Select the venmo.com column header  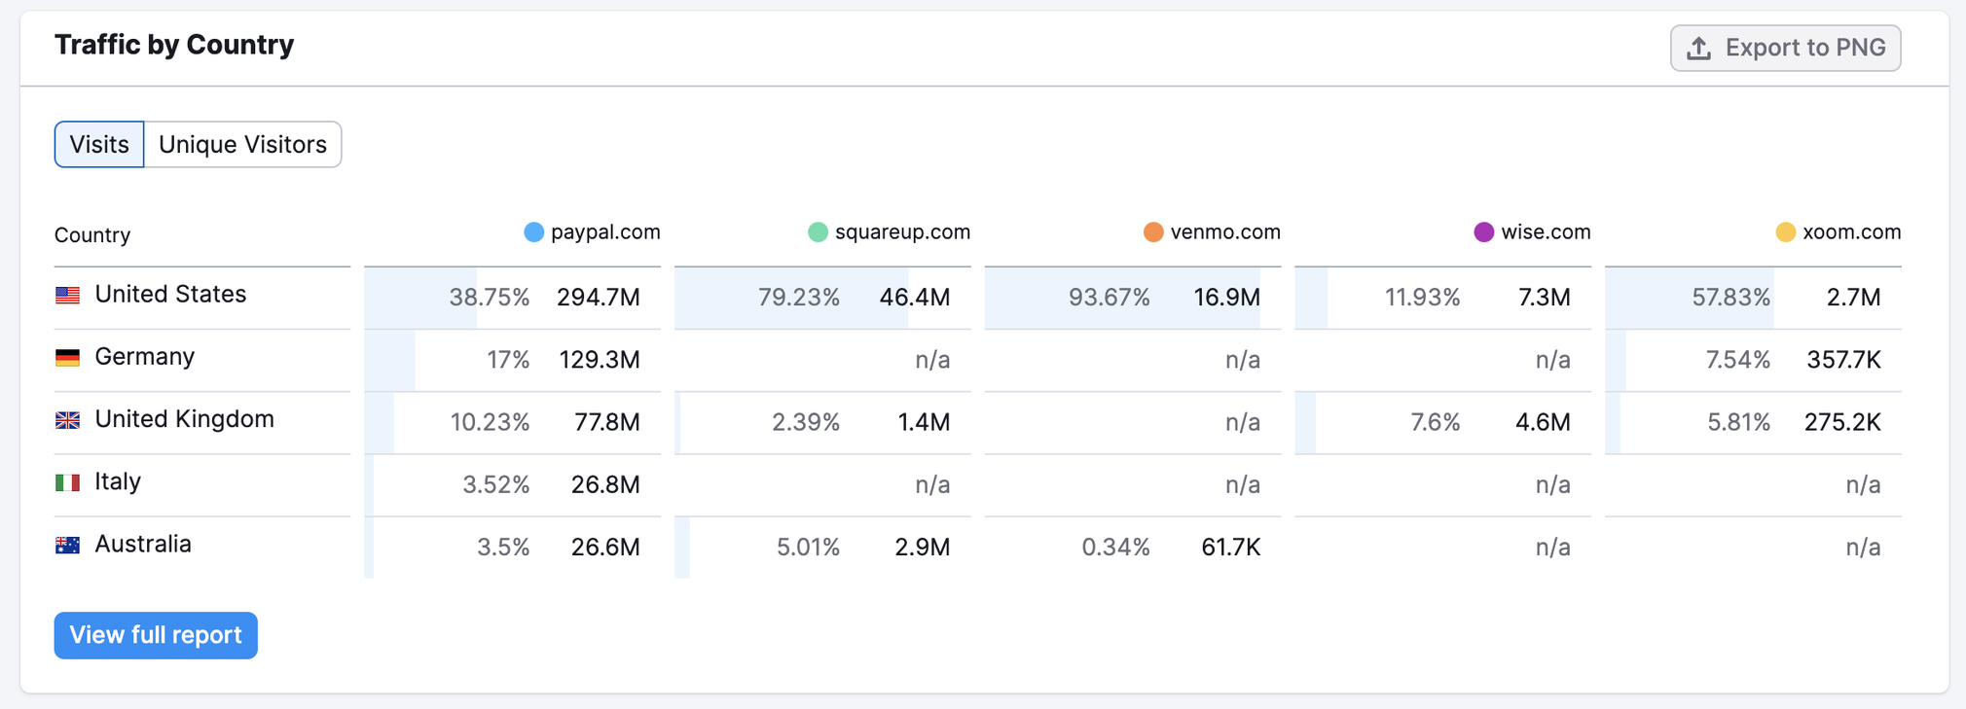[x=1212, y=231]
